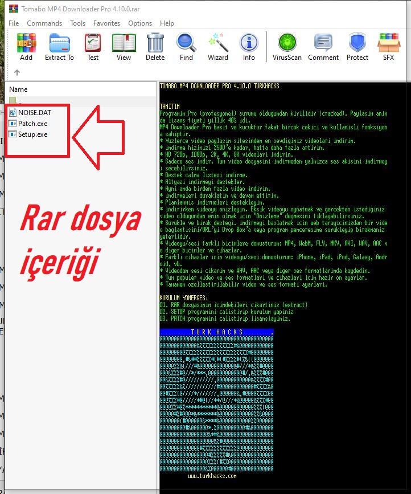Click the NOISE.DAT file icon

tap(13, 112)
